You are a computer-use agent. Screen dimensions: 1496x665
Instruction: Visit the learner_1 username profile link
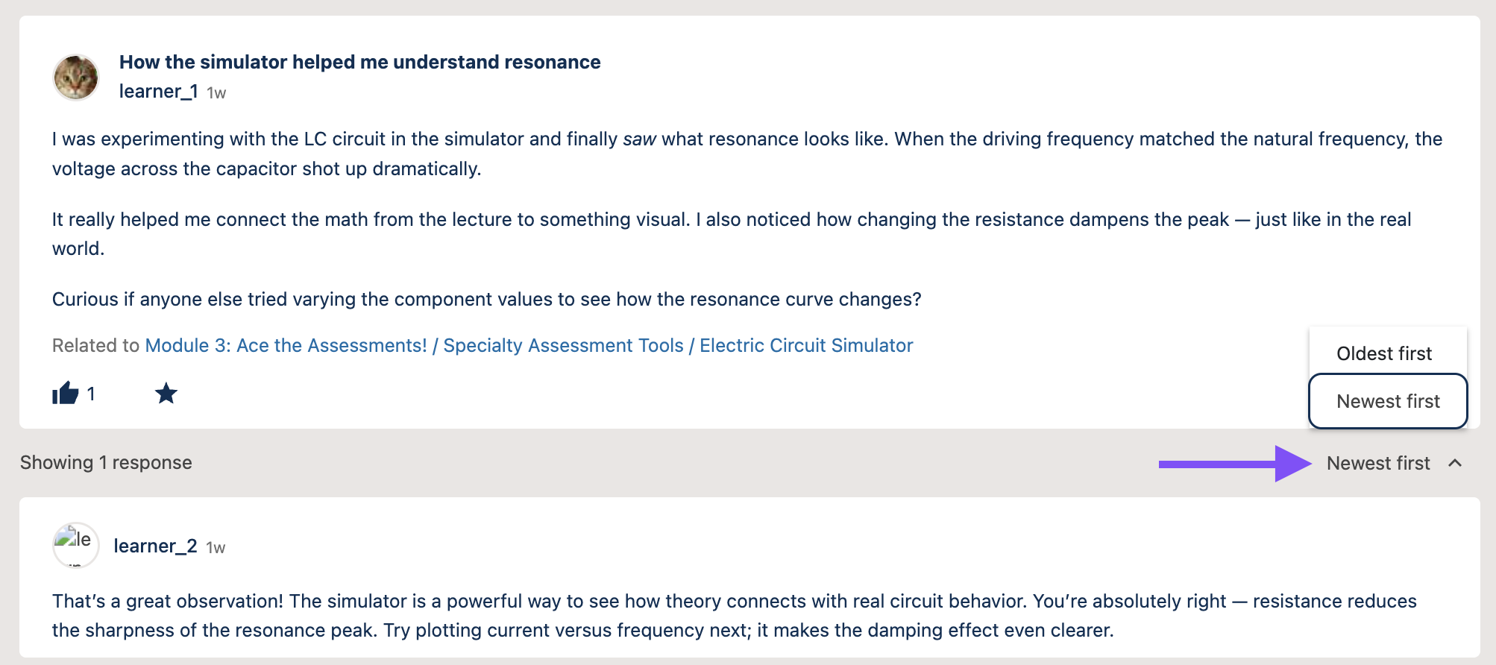[x=158, y=92]
